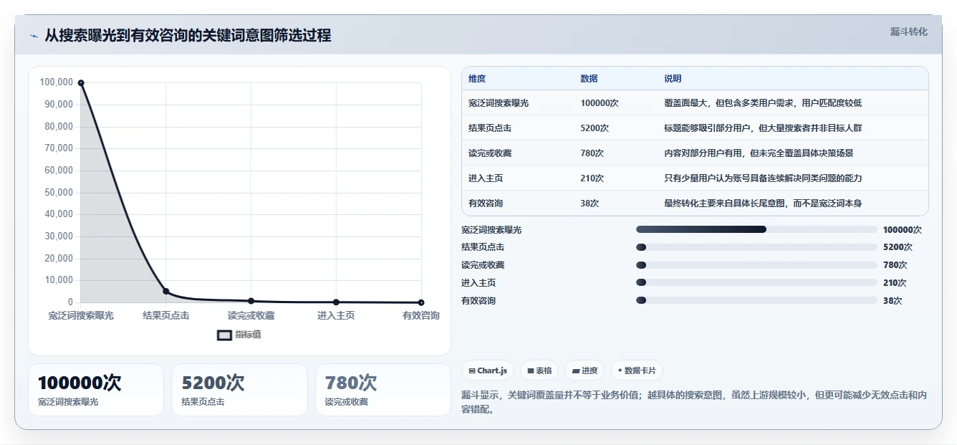
Task: Click the 维度 column header
Action: click(477, 79)
